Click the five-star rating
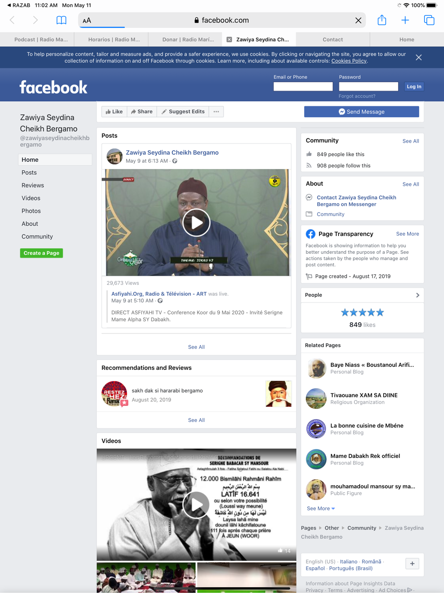Screen dimensions: 444x593 (362, 313)
